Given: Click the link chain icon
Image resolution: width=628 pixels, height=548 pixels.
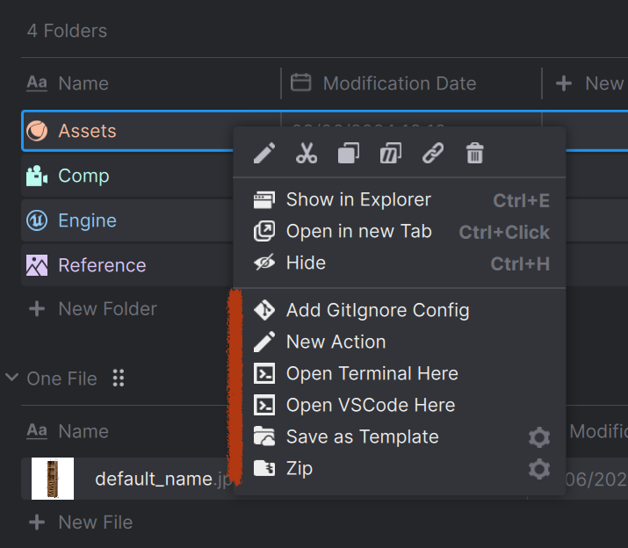Looking at the screenshot, I should (432, 154).
